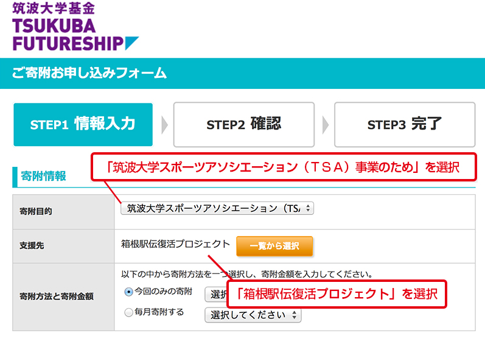This screenshot has width=485, height=344.
Task: Open the one-time donation amount dropdown
Action: [216, 294]
